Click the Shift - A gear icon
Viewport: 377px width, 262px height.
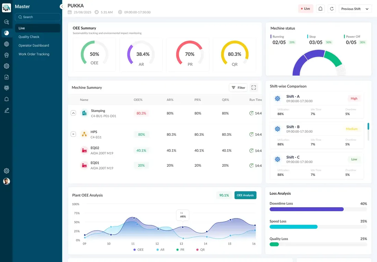click(x=278, y=98)
